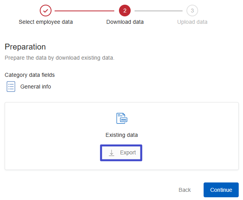The height and width of the screenshot is (200, 243).
Task: Click the 'Existing data' label
Action: click(122, 135)
